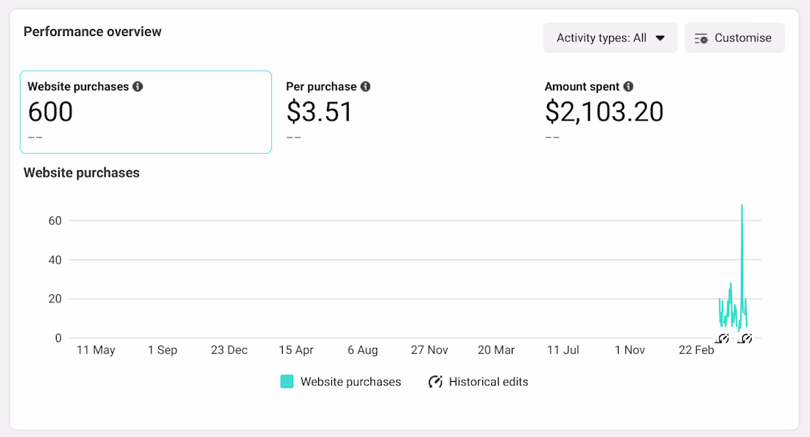Click info icon beside Per purchase

point(365,87)
